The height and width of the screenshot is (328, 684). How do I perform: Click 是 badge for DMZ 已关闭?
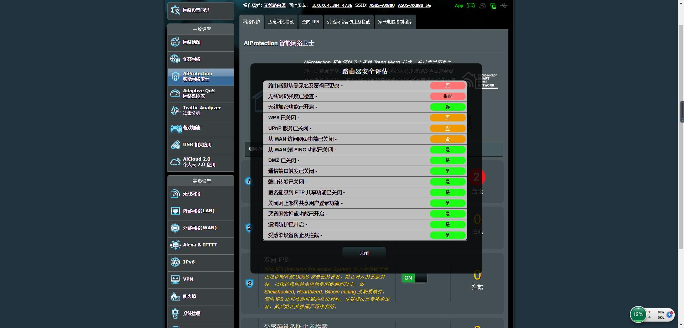448,161
